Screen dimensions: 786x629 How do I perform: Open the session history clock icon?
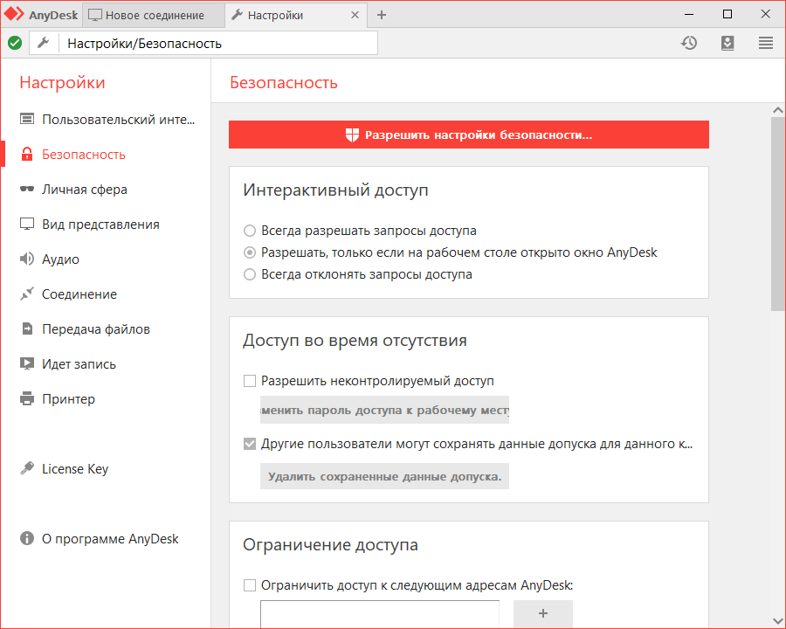[689, 43]
